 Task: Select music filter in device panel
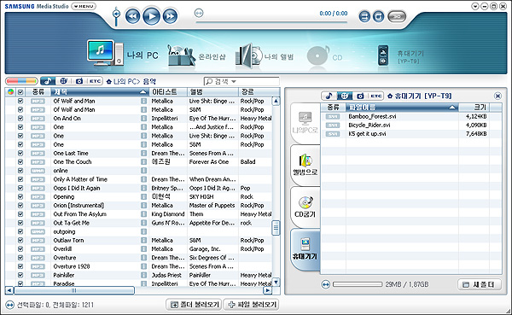click(x=329, y=96)
